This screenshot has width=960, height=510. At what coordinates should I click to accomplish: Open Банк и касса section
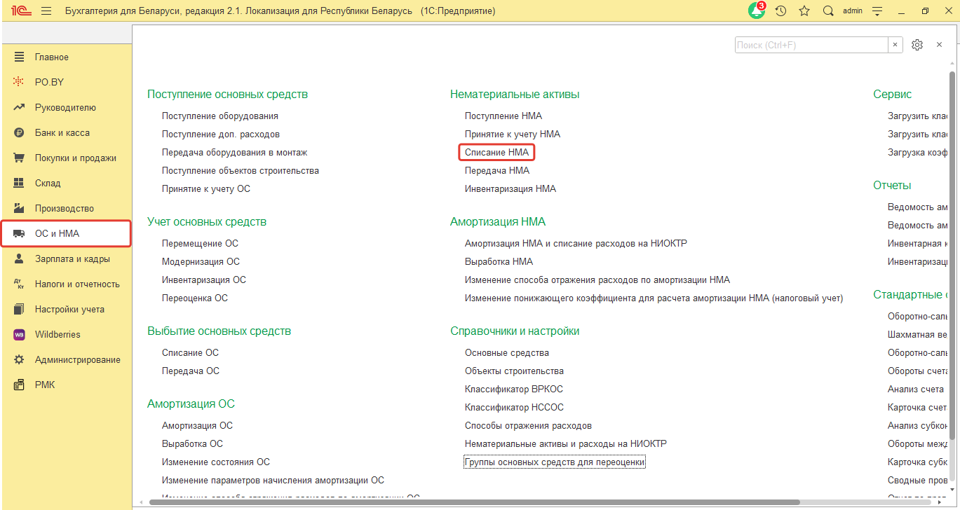62,133
